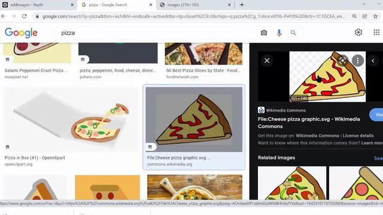This screenshot has width=383, height=215.
Task: Open zoom control in address bar
Action: click(354, 16)
